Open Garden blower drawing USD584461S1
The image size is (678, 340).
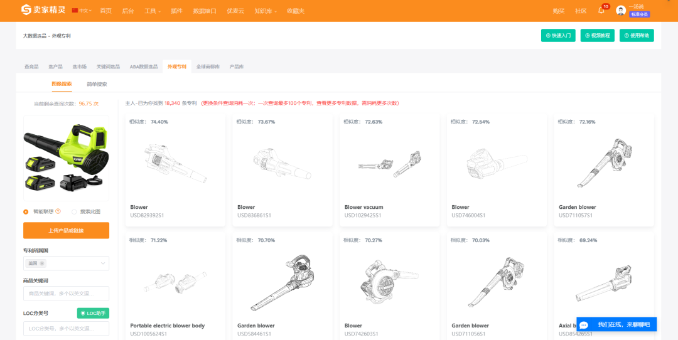pos(282,282)
